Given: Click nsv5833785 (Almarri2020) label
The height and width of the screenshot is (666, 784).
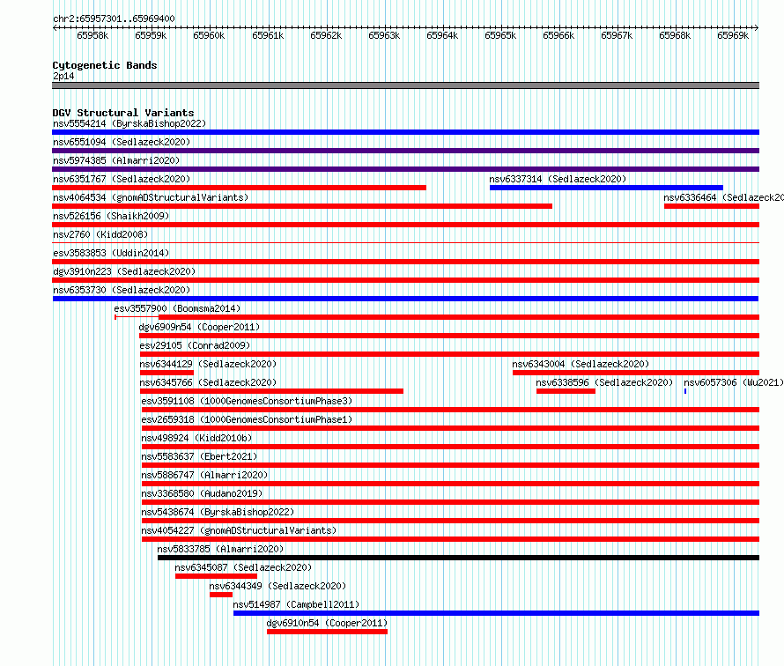Looking at the screenshot, I should pos(220,549).
